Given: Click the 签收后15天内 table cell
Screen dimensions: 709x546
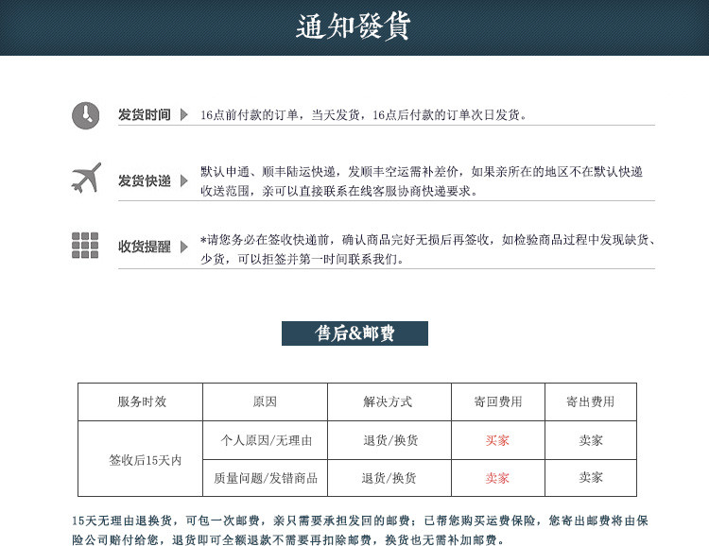Looking at the screenshot, I should pos(141,459).
